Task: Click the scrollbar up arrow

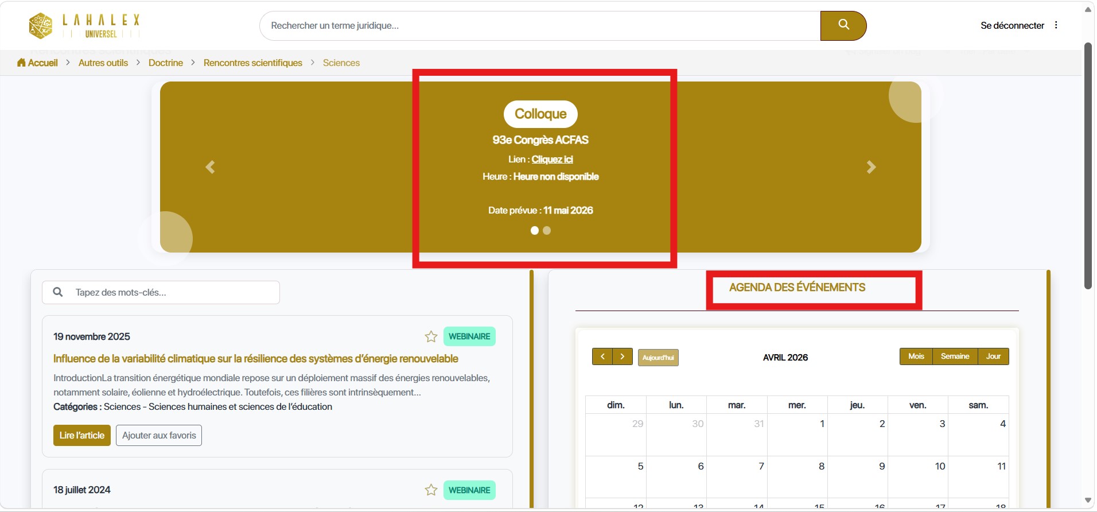Action: point(1088,10)
